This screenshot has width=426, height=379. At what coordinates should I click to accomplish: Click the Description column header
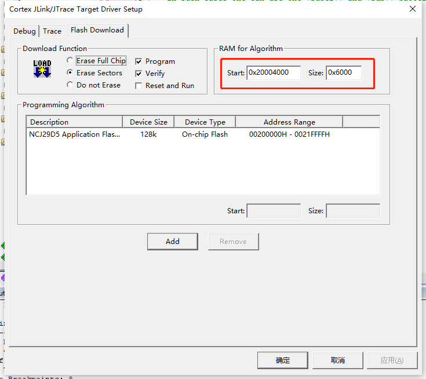[74, 122]
